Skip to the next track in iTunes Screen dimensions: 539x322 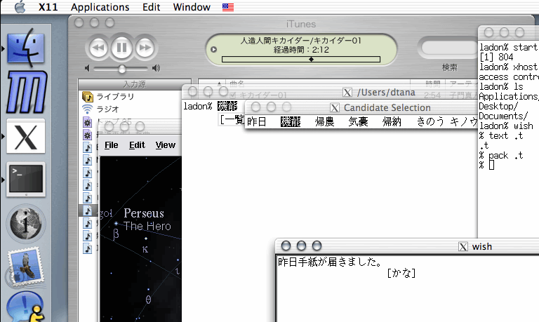(145, 48)
